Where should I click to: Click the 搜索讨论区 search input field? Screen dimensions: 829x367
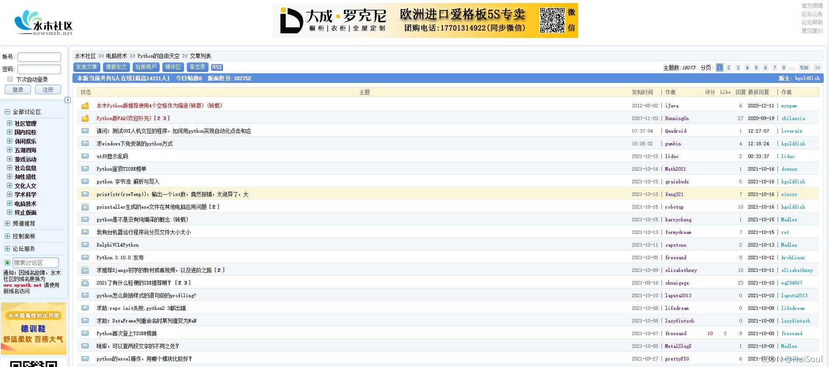pyautogui.click(x=35, y=263)
